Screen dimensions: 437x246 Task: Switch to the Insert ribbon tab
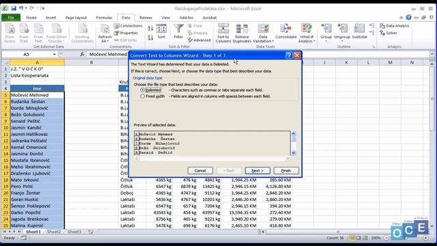point(51,18)
